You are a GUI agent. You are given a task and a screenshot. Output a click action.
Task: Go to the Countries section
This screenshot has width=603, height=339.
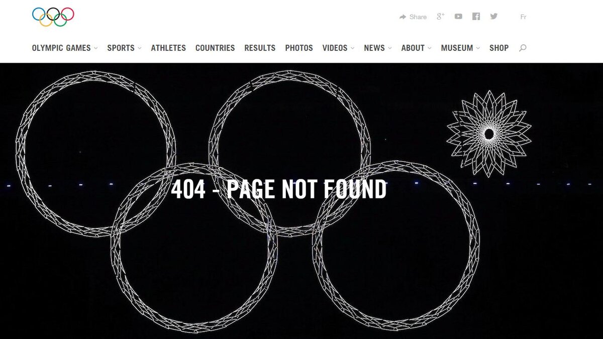tap(215, 48)
